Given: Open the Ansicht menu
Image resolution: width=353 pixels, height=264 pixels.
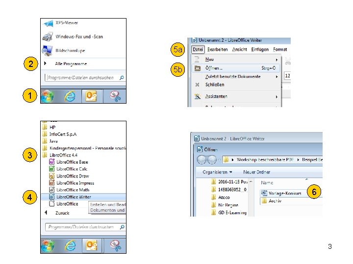Looking at the screenshot, I should [x=240, y=49].
